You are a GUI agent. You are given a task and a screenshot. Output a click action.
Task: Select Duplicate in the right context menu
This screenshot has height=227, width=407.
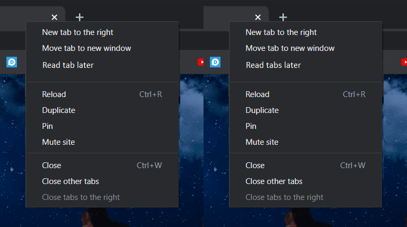[x=306, y=110]
